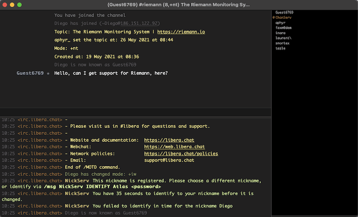The height and width of the screenshot is (217, 358).
Task: Click the 'Created at: 19 May 2021 at 08:36' line
Action: [x=97, y=56]
